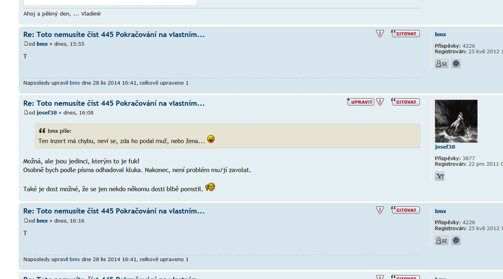Report josef38's 16:08 post via exclamation icon
Screen dimensions: 503x279
[x=380, y=102]
